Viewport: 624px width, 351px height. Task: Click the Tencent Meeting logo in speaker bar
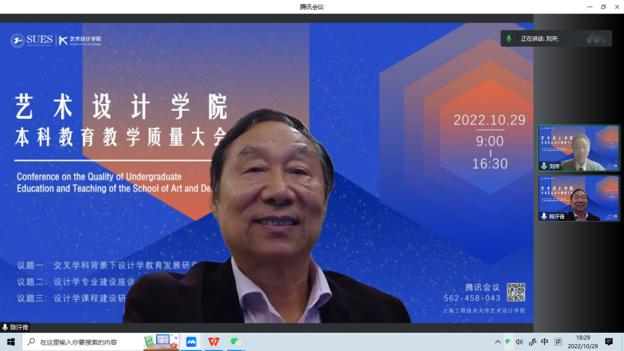coord(595,38)
